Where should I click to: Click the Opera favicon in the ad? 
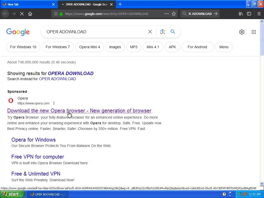coord(11,101)
